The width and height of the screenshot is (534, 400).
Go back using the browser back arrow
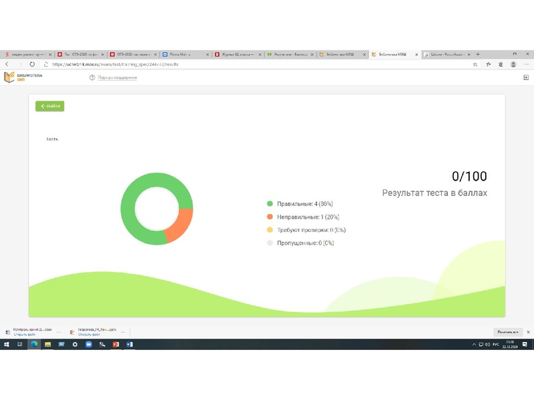(x=7, y=64)
